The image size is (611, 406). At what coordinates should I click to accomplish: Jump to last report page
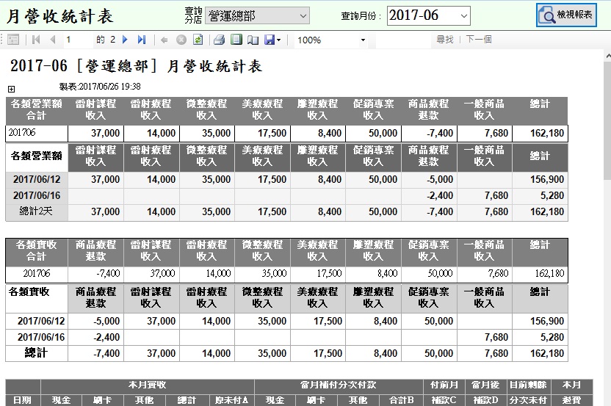pos(141,40)
